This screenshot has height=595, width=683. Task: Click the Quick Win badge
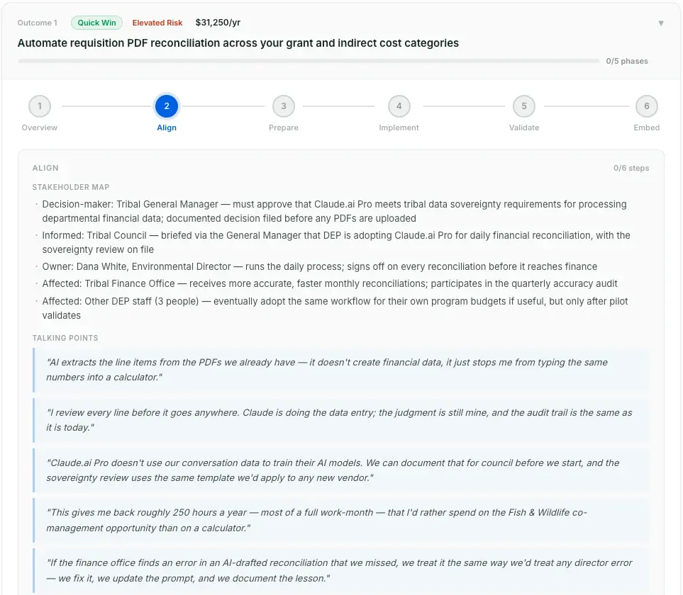point(96,22)
